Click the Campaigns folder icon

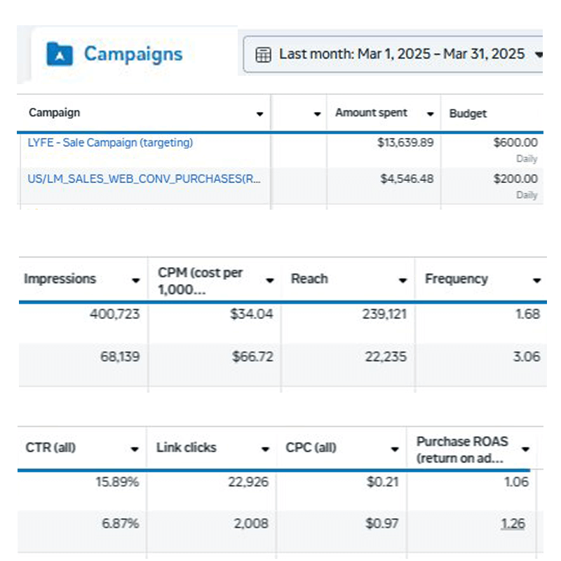(x=60, y=54)
